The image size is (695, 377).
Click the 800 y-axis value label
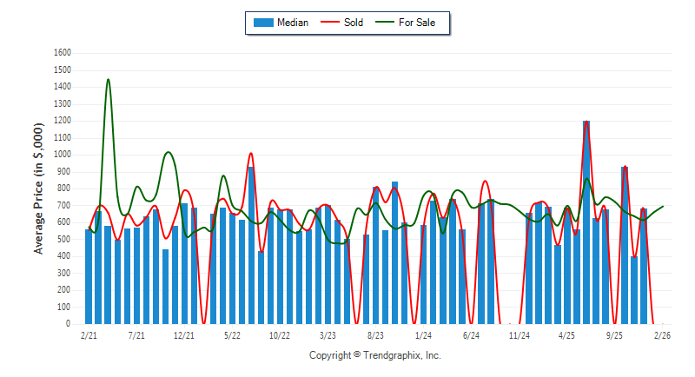tap(64, 188)
